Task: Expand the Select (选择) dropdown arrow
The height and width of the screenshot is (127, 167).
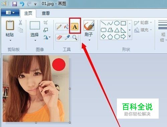Action: pos(35,40)
